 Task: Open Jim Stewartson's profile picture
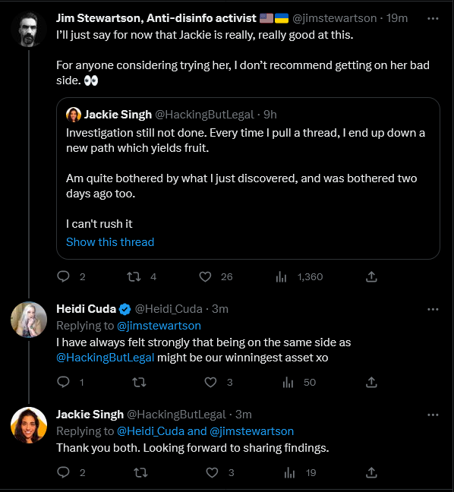click(29, 29)
